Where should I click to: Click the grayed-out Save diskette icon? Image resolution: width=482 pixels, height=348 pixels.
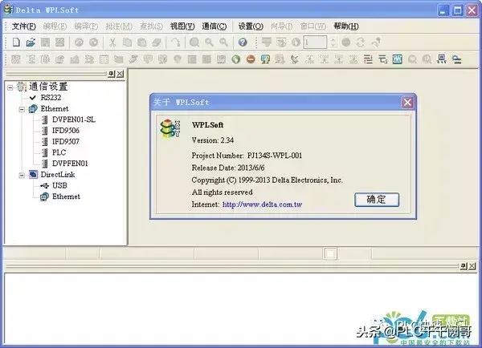[45, 42]
